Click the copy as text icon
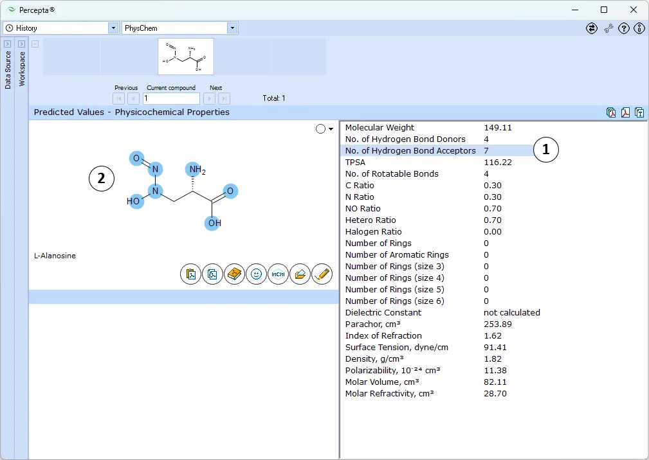The width and height of the screenshot is (649, 460). point(639,112)
